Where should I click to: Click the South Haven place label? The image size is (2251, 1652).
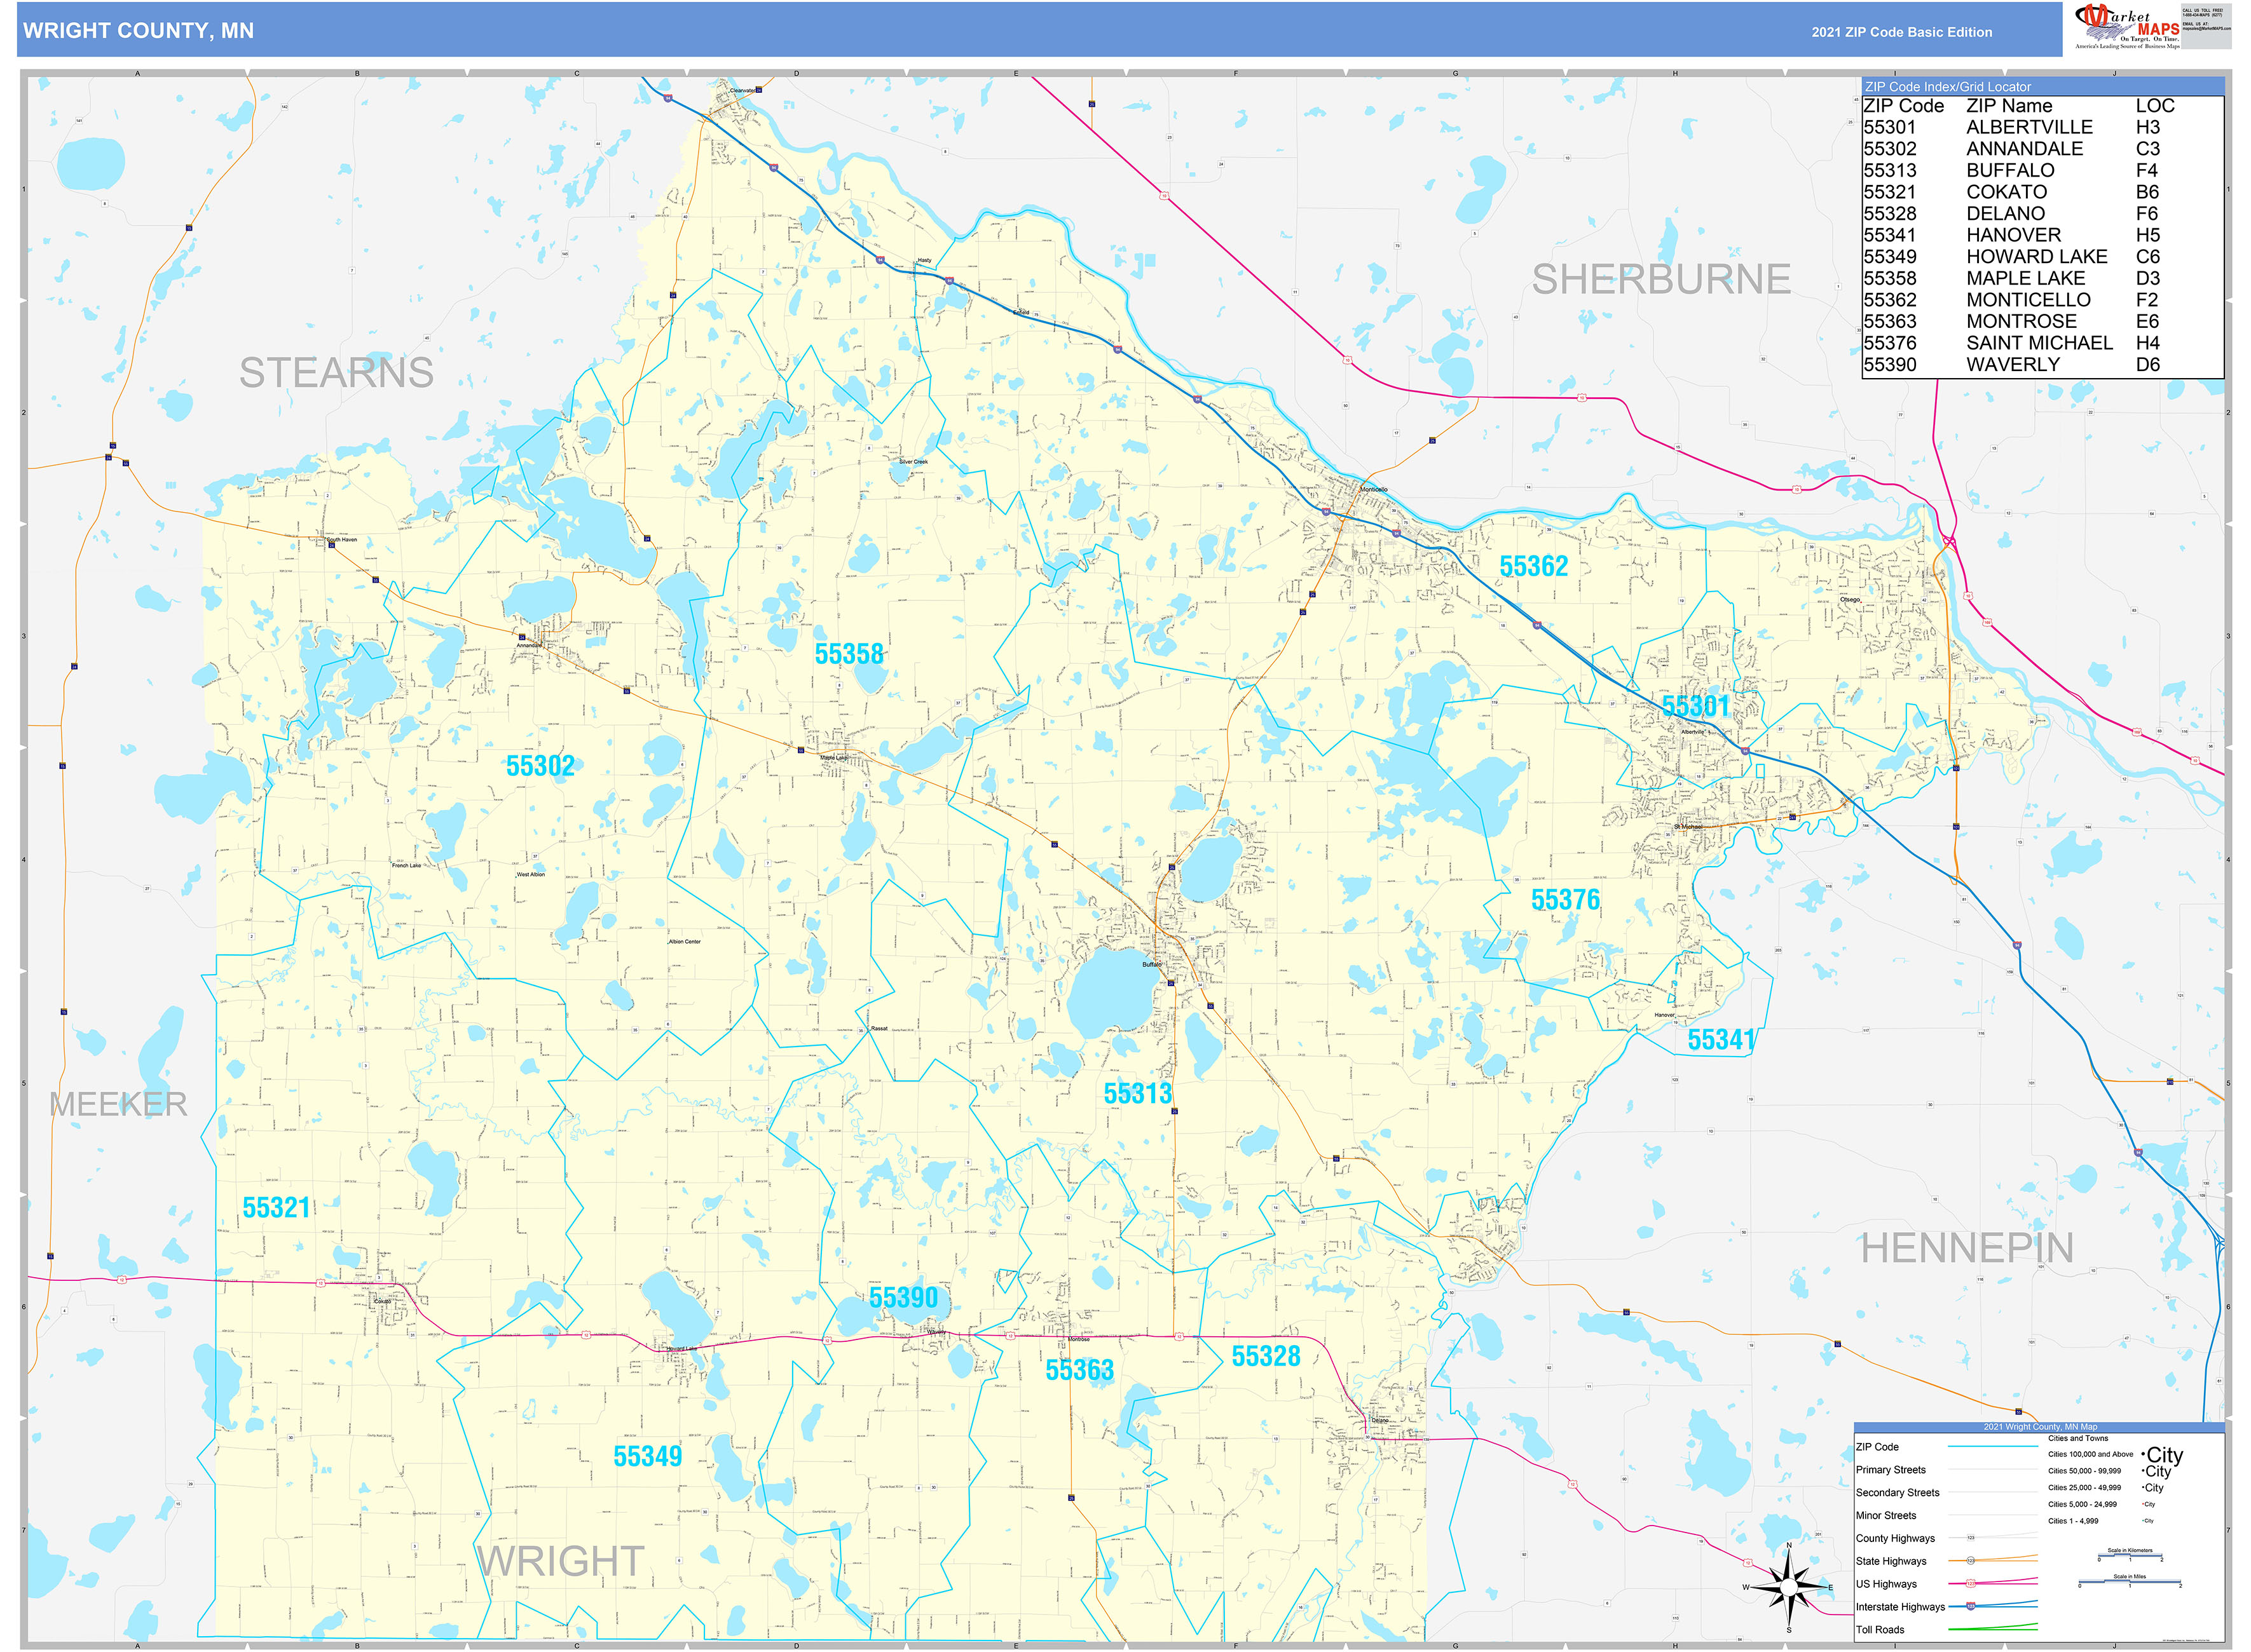342,540
